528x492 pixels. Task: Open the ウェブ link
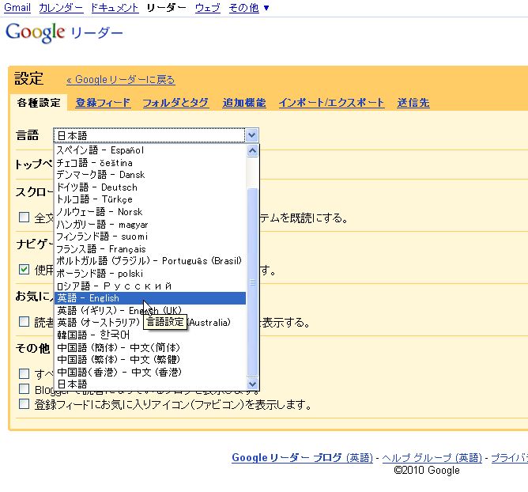[208, 7]
